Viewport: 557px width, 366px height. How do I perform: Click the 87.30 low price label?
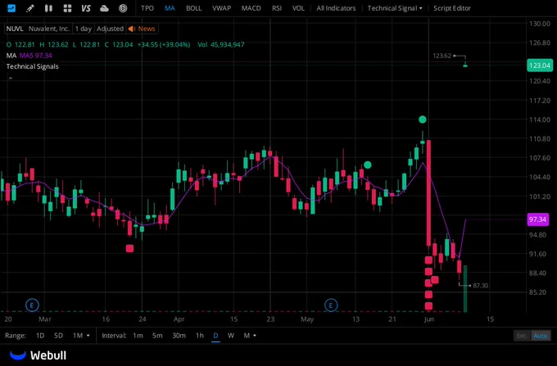point(481,286)
